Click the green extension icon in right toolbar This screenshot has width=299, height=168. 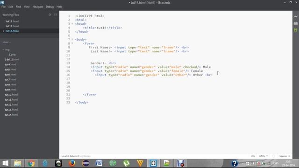pyautogui.click(x=296, y=30)
